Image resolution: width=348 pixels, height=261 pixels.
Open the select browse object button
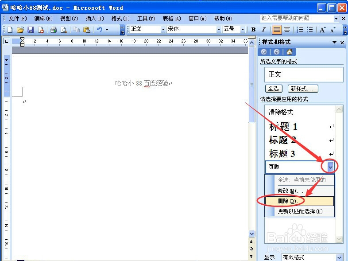[251, 249]
